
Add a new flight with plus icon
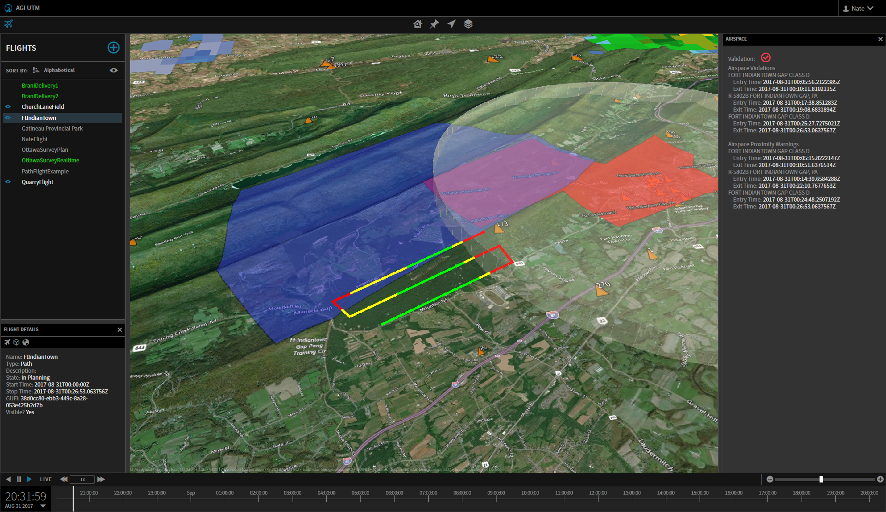point(114,48)
